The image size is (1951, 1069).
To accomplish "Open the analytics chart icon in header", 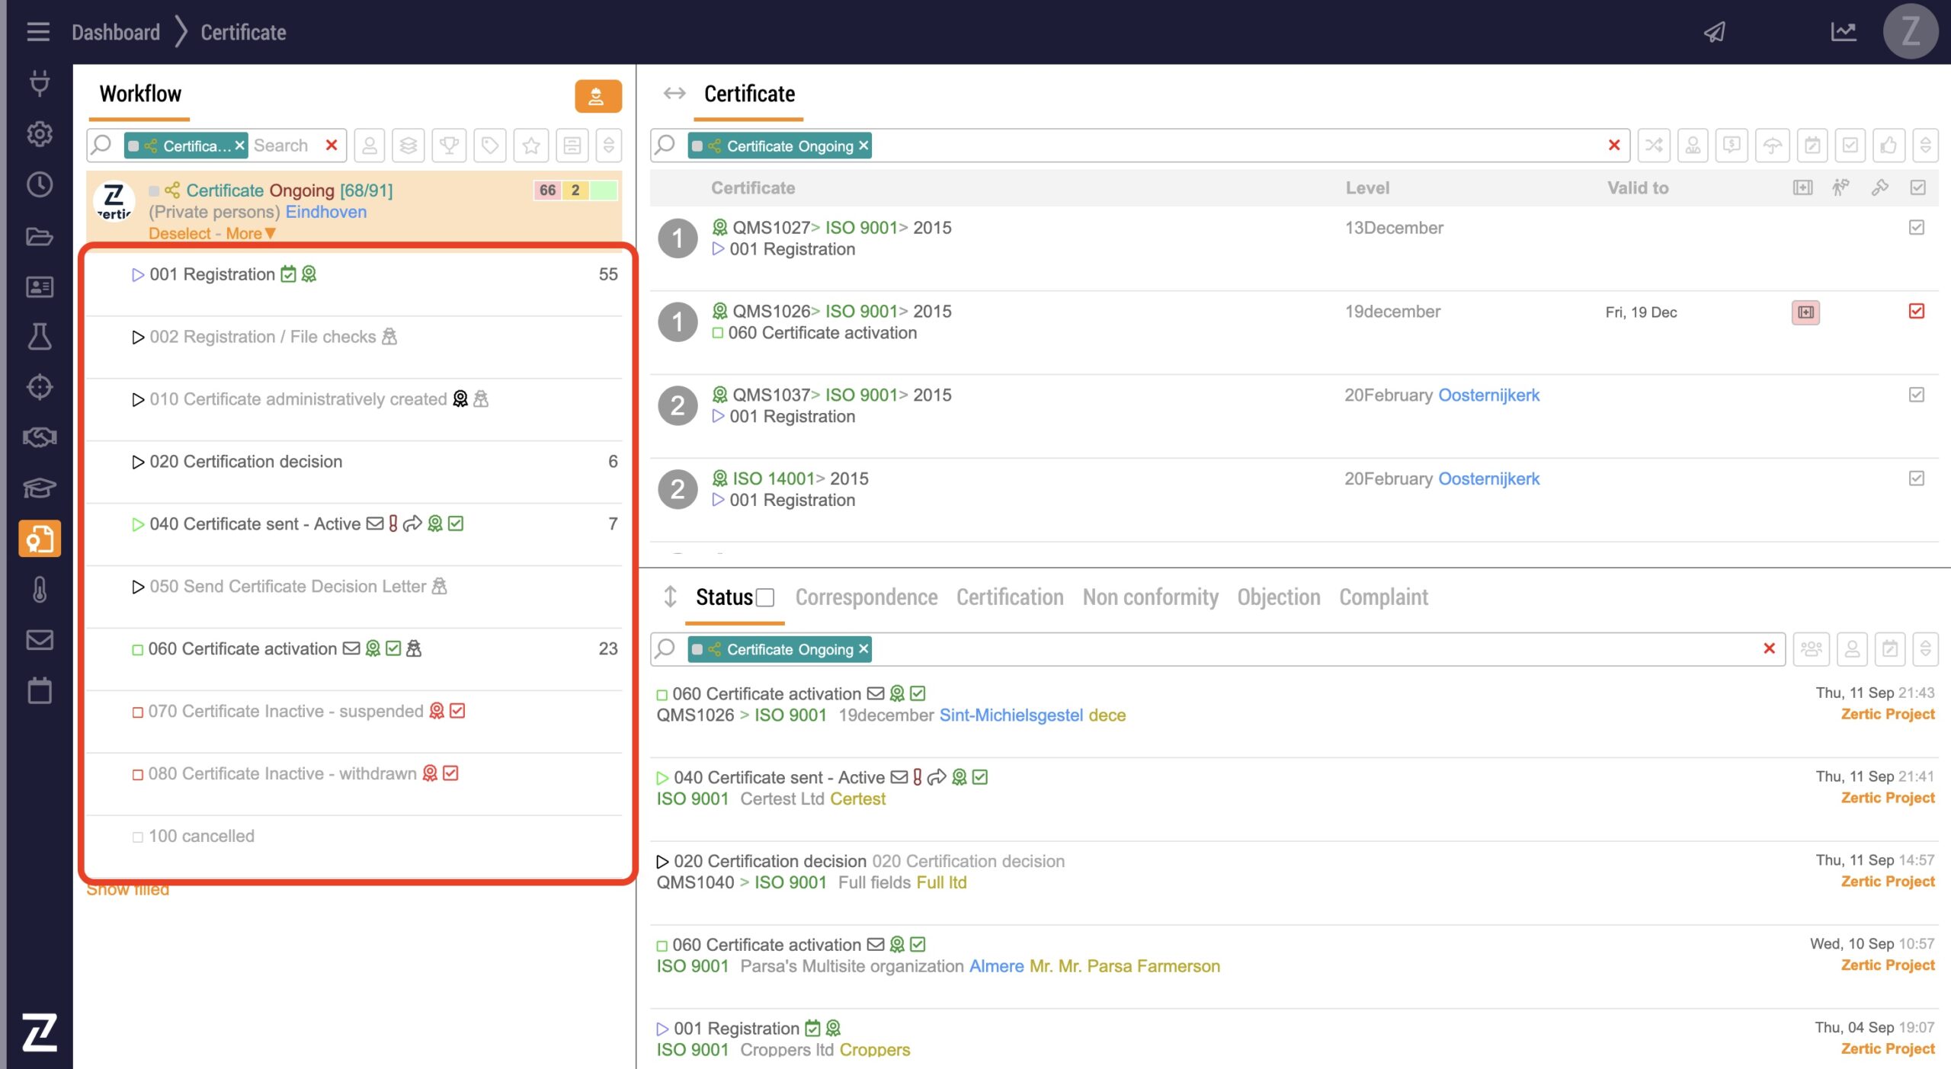I will coord(1843,32).
